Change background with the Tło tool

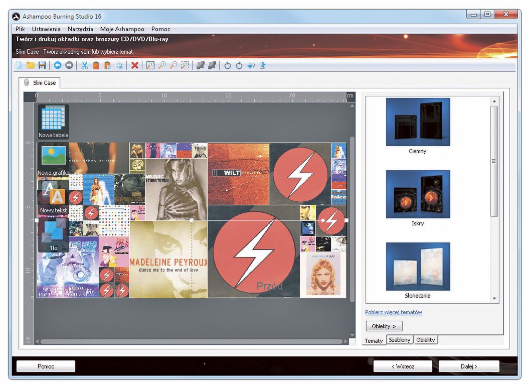pos(54,235)
